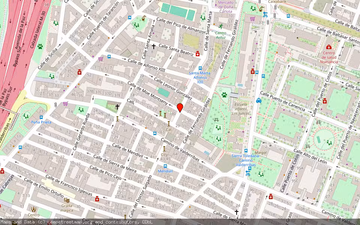
Task: Click the Peña Prieta label
Action: [41, 122]
